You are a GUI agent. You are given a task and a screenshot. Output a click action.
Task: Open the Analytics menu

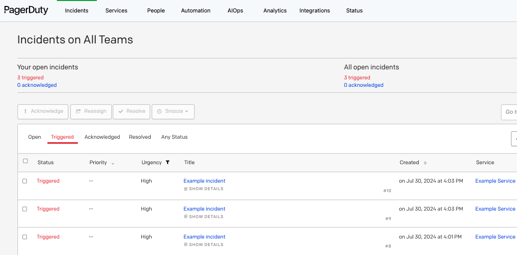click(275, 10)
